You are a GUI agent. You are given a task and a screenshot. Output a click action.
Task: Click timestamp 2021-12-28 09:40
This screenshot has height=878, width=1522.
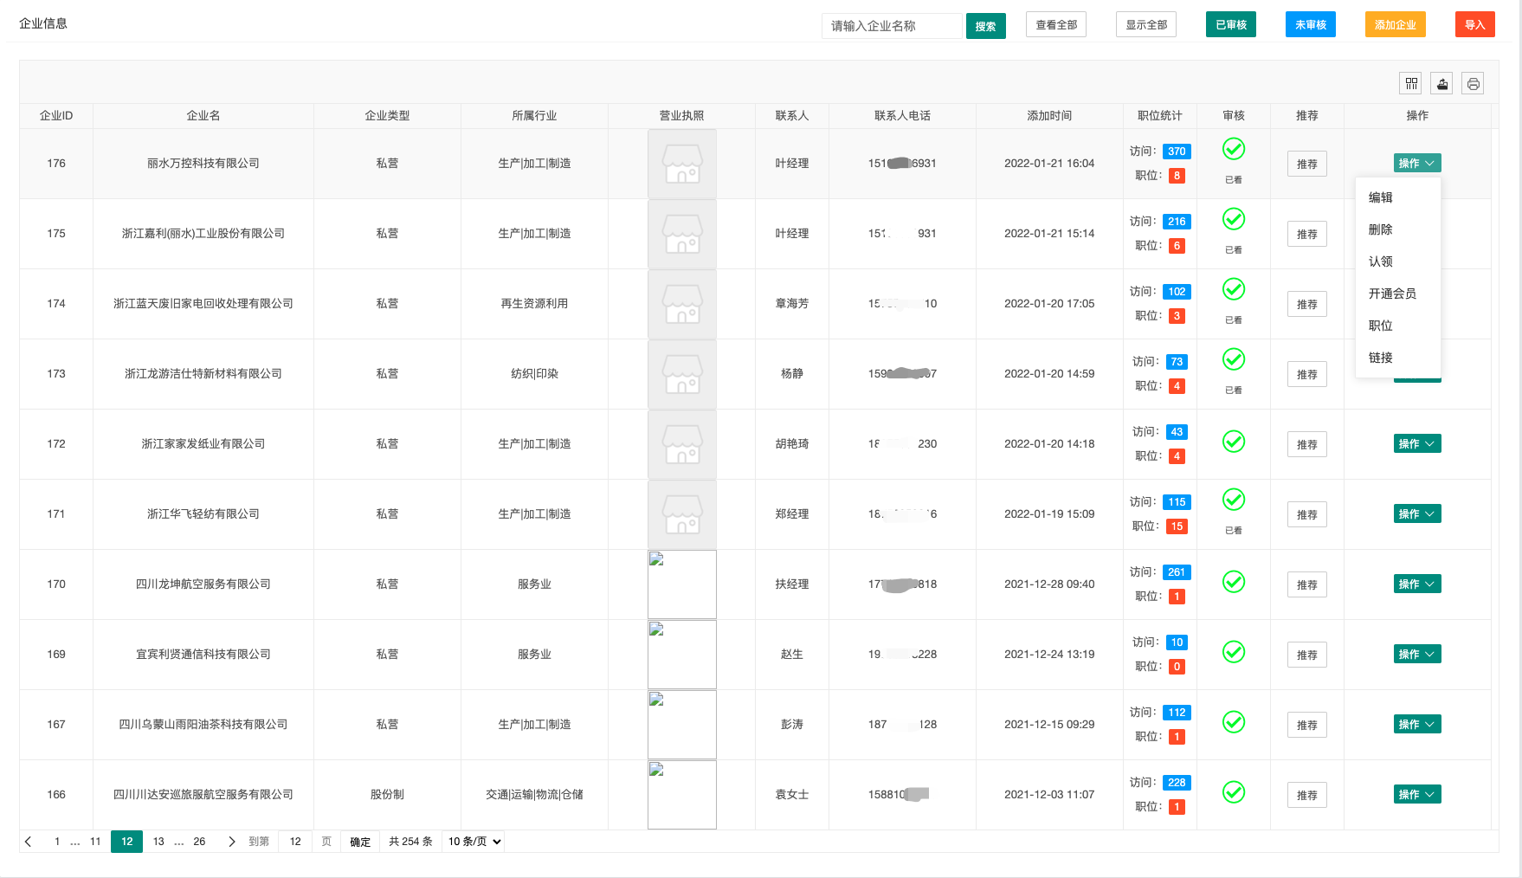pos(1049,584)
